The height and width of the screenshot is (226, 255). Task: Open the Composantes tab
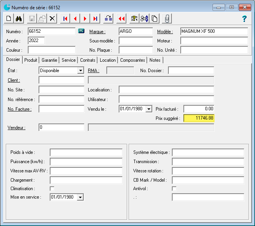(x=133, y=60)
